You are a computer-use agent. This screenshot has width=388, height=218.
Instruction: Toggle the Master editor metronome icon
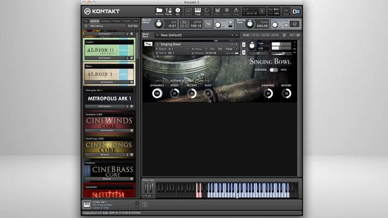pos(169,11)
